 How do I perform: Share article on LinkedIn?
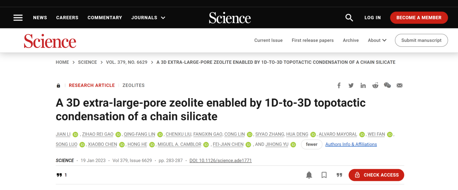click(x=363, y=85)
